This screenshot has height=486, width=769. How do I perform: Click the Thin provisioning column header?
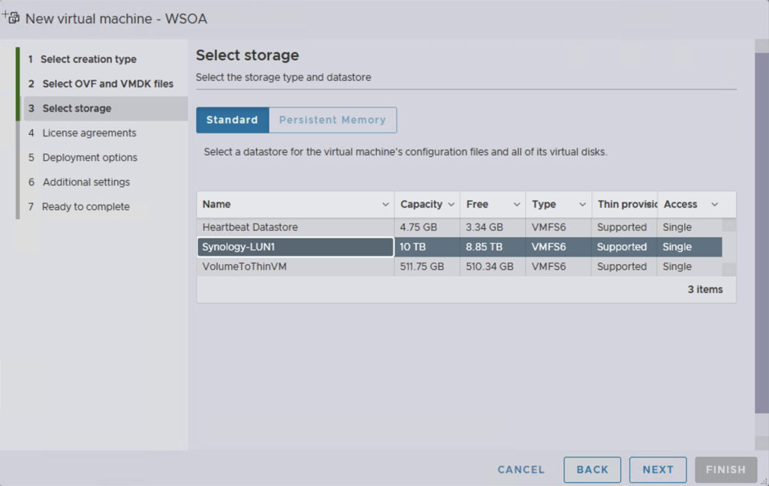pyautogui.click(x=623, y=205)
